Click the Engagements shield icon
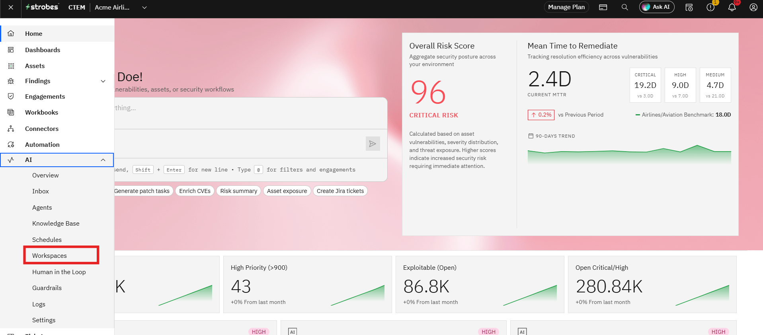 coord(11,96)
